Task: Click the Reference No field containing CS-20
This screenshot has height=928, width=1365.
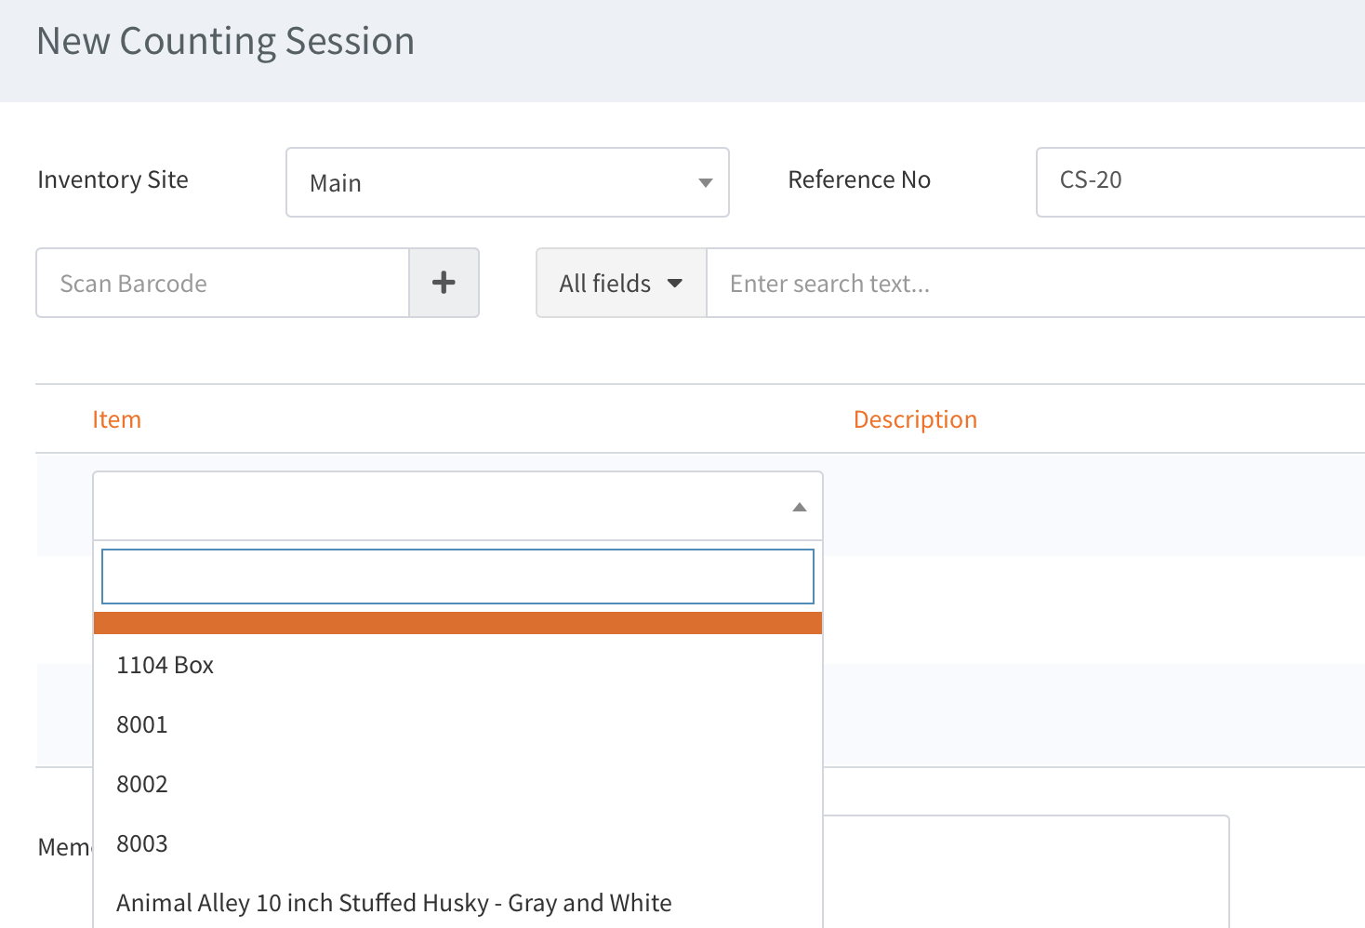Action: click(x=1199, y=180)
